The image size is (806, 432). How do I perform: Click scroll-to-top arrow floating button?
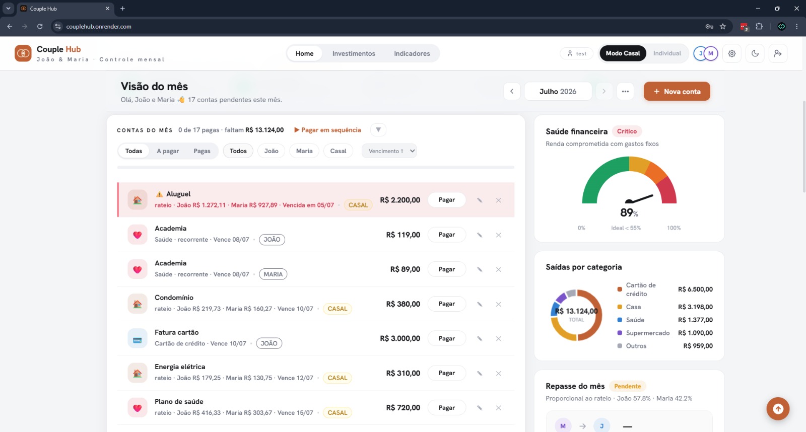[x=778, y=409]
